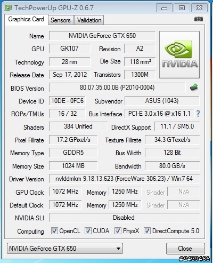Toggle the DirectCompute 5.0 checkbox
This screenshot has height=263, width=213.
click(147, 231)
